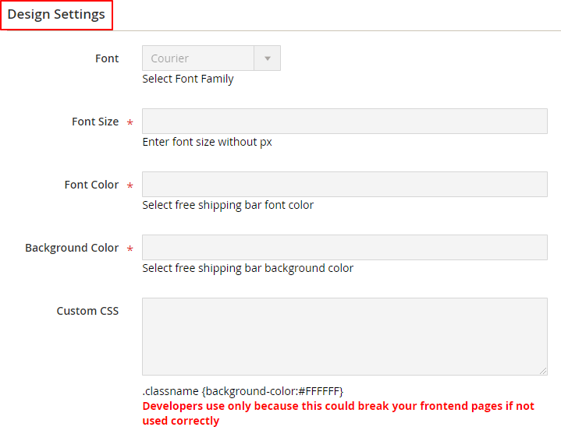Click the Background Color input field

coord(344,248)
